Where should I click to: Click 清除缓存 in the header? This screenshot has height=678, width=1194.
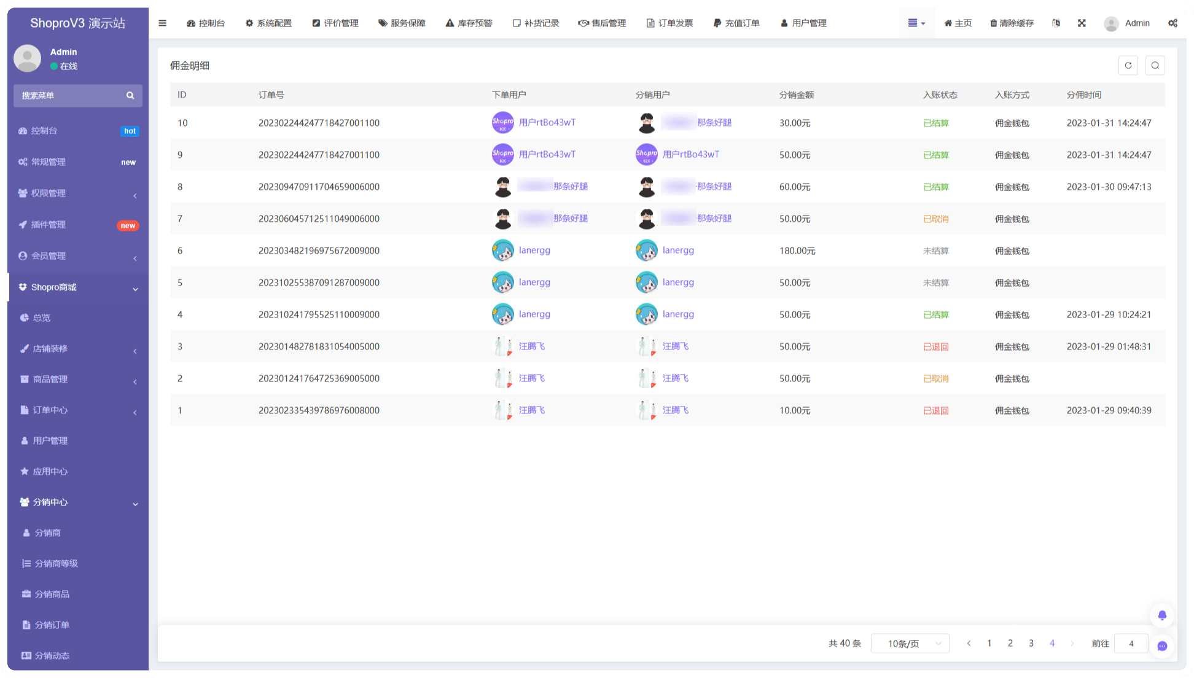coord(1012,23)
